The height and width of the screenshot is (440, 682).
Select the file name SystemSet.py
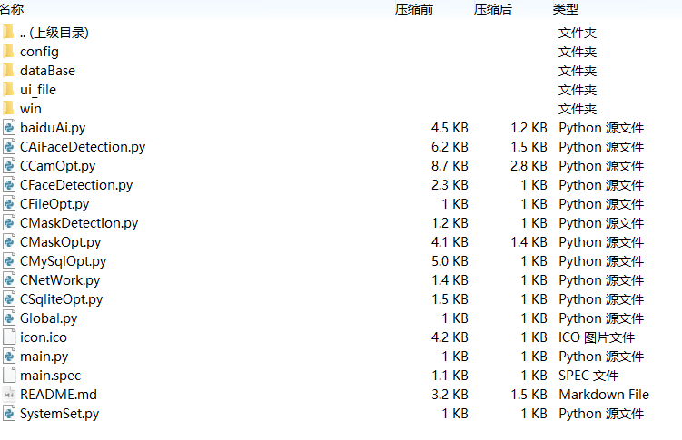pyautogui.click(x=60, y=414)
